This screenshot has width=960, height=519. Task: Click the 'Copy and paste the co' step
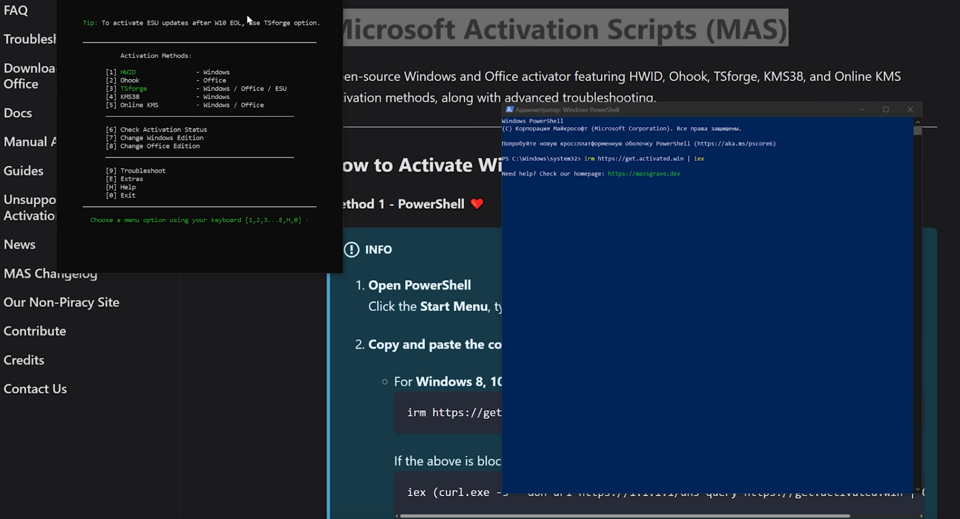pyautogui.click(x=435, y=344)
